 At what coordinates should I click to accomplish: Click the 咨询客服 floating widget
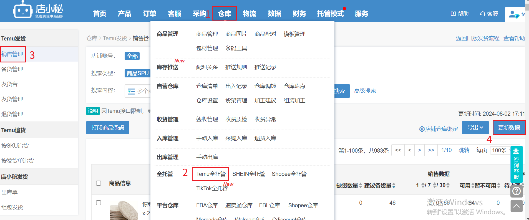pyautogui.click(x=517, y=164)
